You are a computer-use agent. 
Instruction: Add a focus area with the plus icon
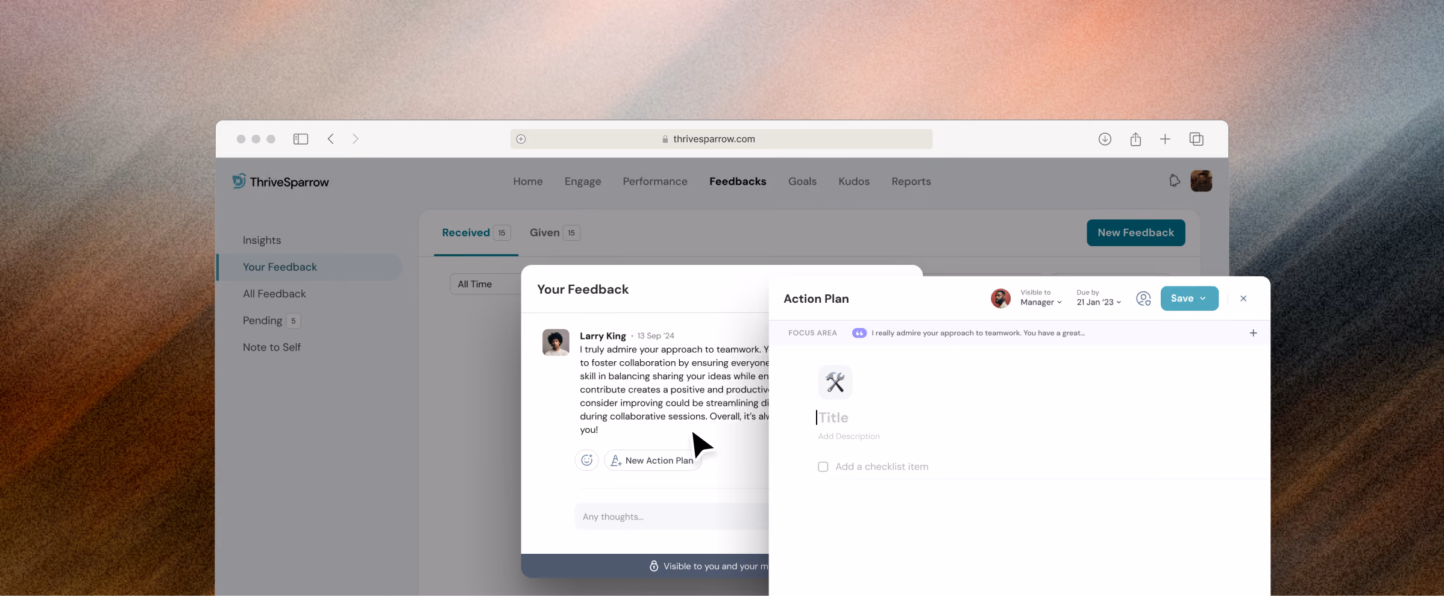1253,333
